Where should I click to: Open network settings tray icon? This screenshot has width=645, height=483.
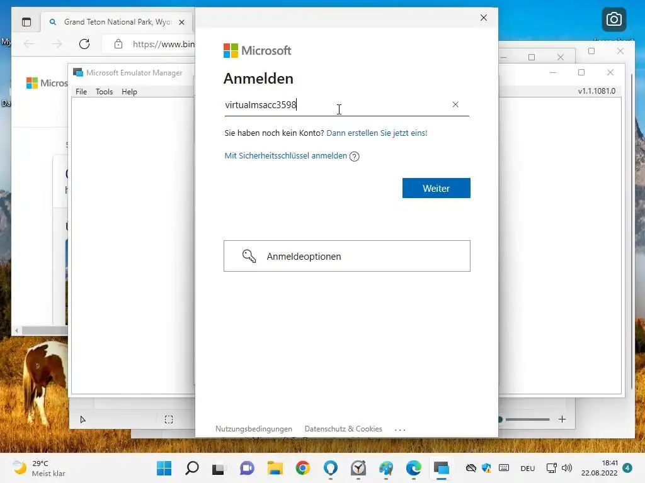[552, 468]
